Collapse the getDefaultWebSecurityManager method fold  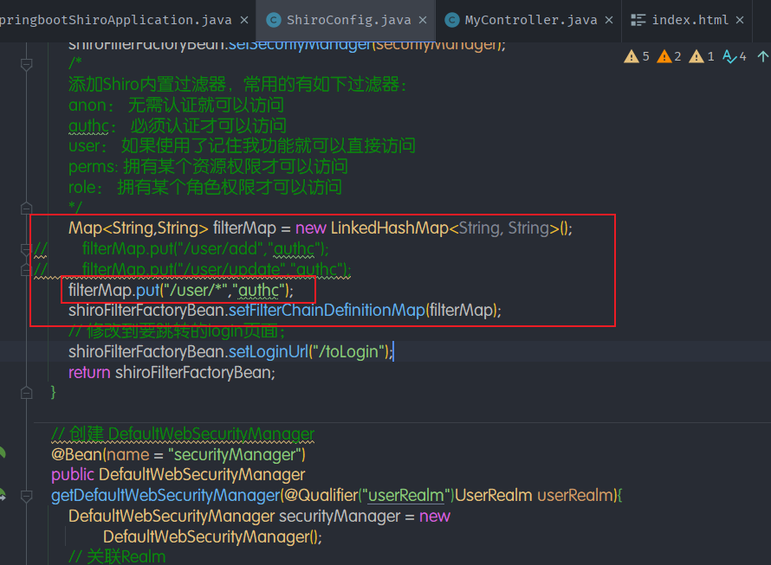[26, 495]
